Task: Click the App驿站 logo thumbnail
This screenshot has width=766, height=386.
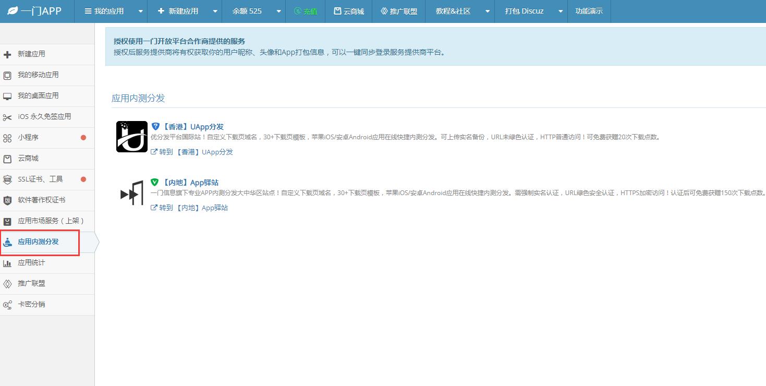Action: coord(132,192)
